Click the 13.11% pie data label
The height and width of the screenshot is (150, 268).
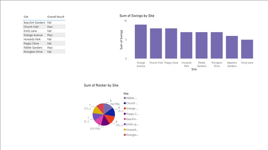(x=95, y=129)
